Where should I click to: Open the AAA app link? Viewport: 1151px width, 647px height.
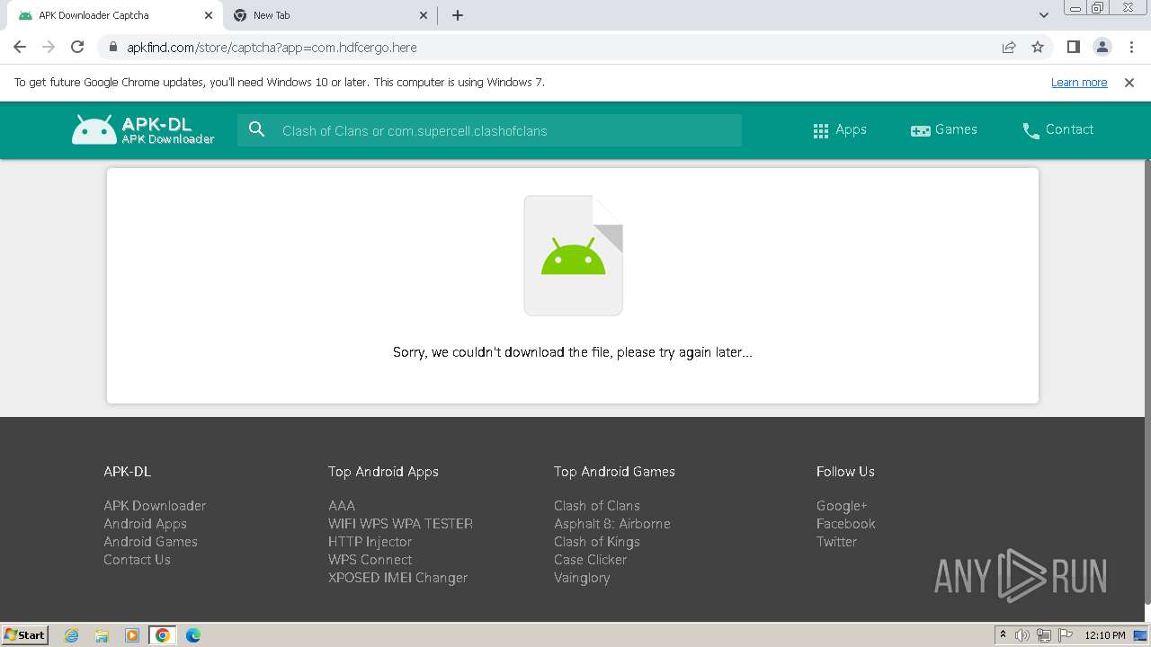point(342,505)
